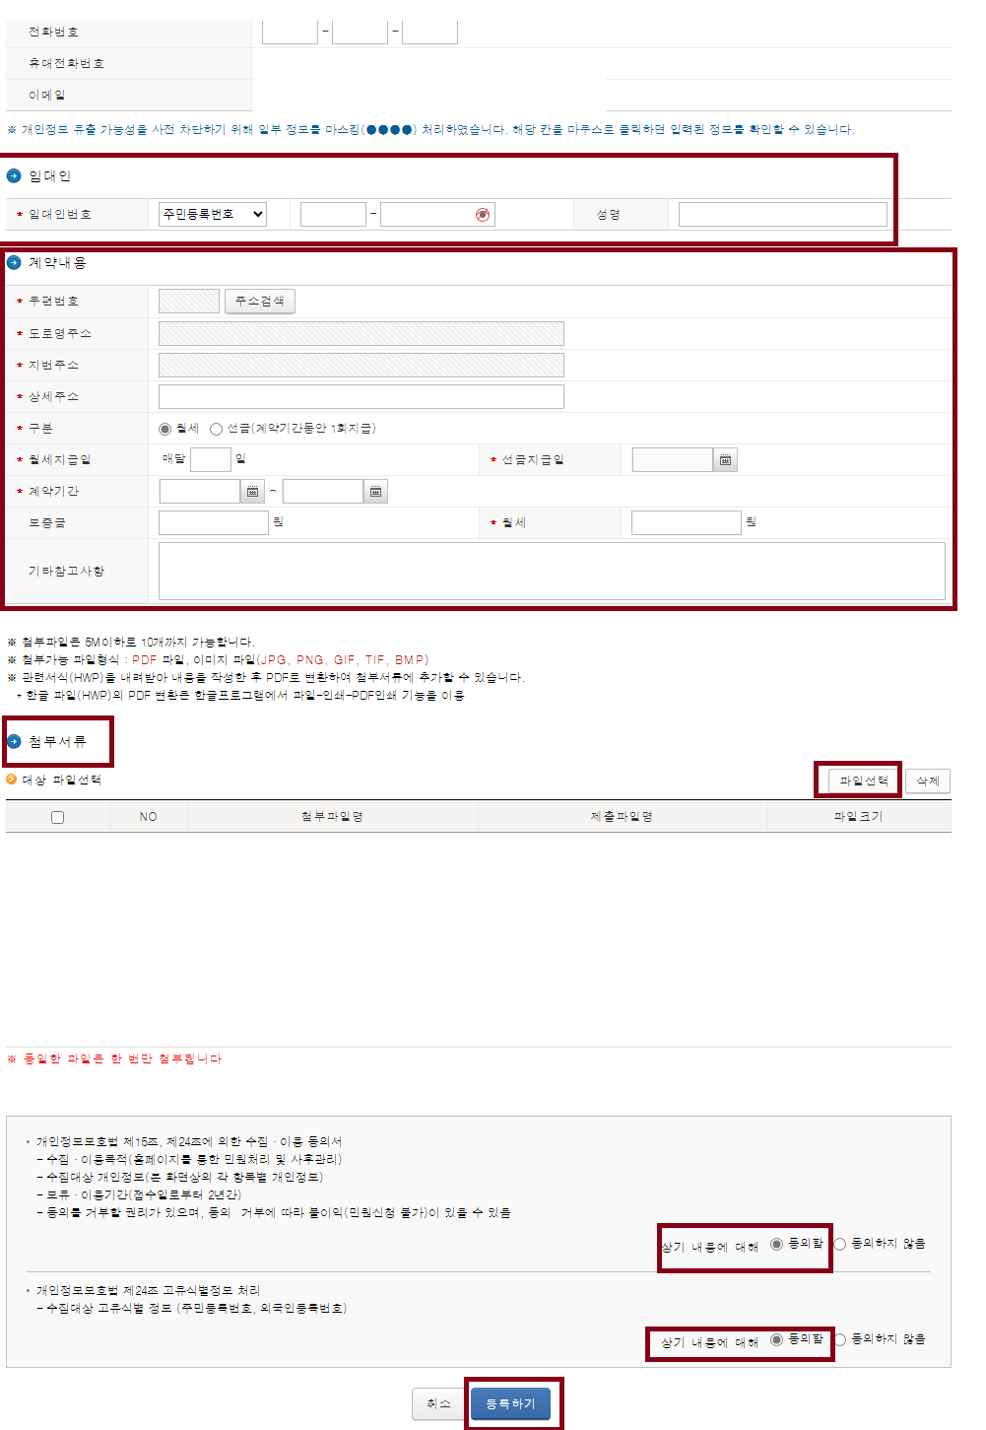Click the blue arrow icon beside 계약내용 section
The width and height of the screenshot is (986, 1430).
pyautogui.click(x=13, y=262)
